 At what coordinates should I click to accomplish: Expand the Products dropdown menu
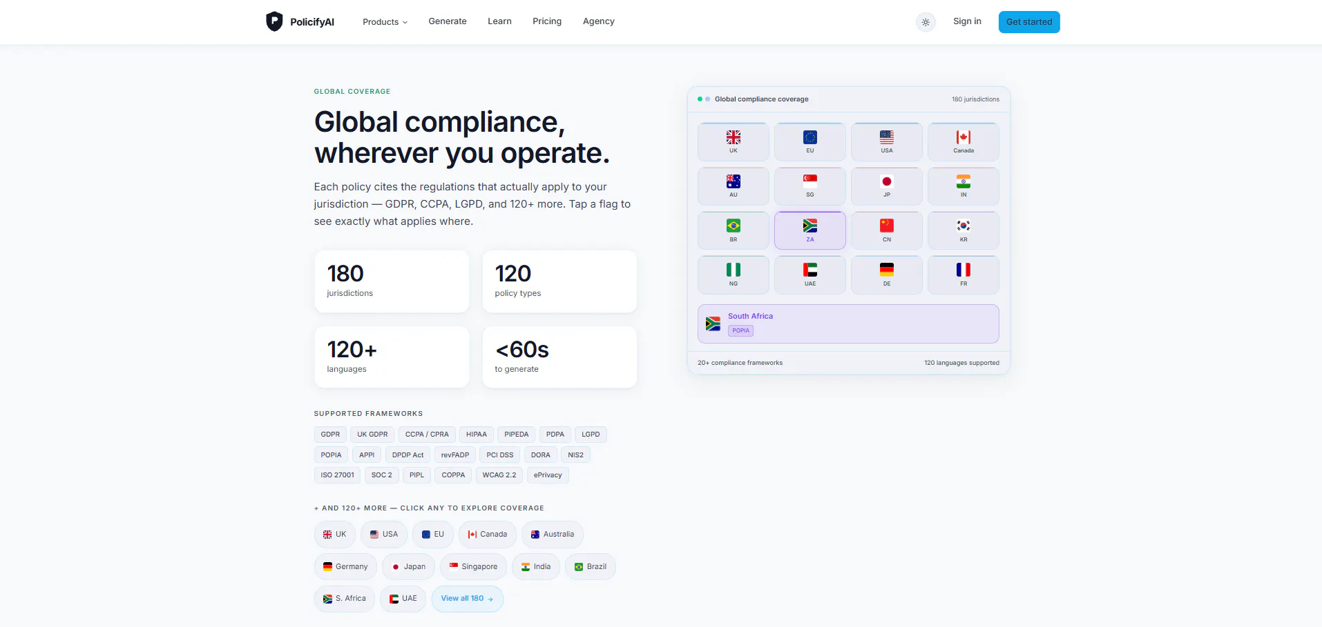[x=385, y=22]
